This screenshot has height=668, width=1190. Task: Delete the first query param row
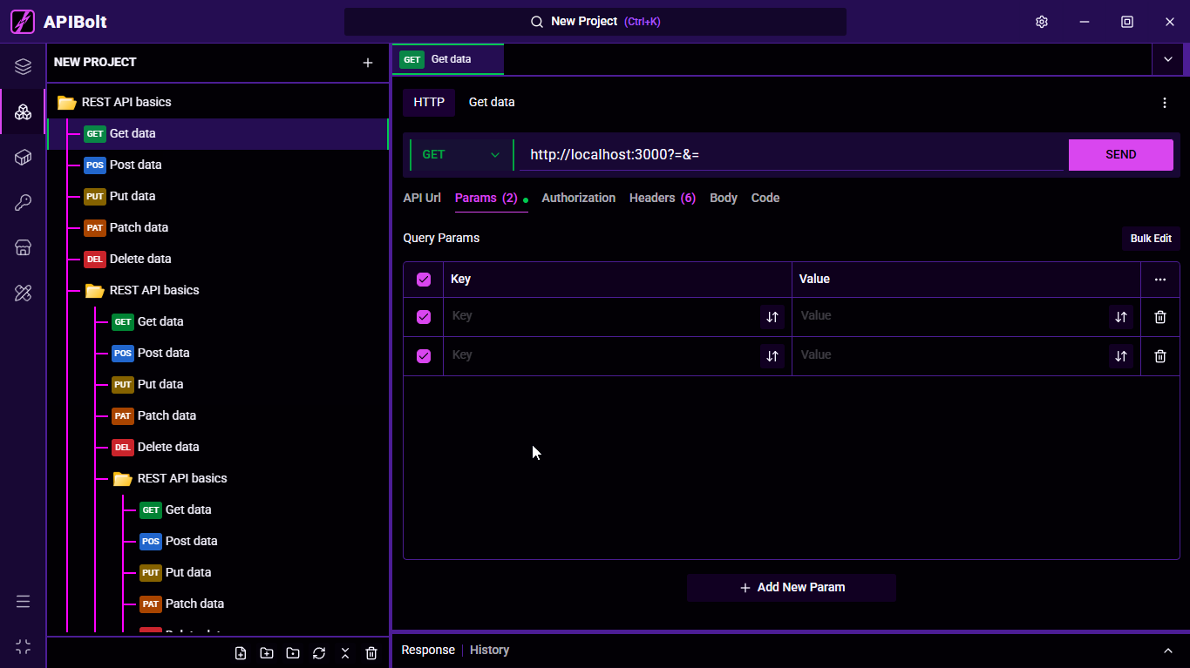click(x=1160, y=317)
